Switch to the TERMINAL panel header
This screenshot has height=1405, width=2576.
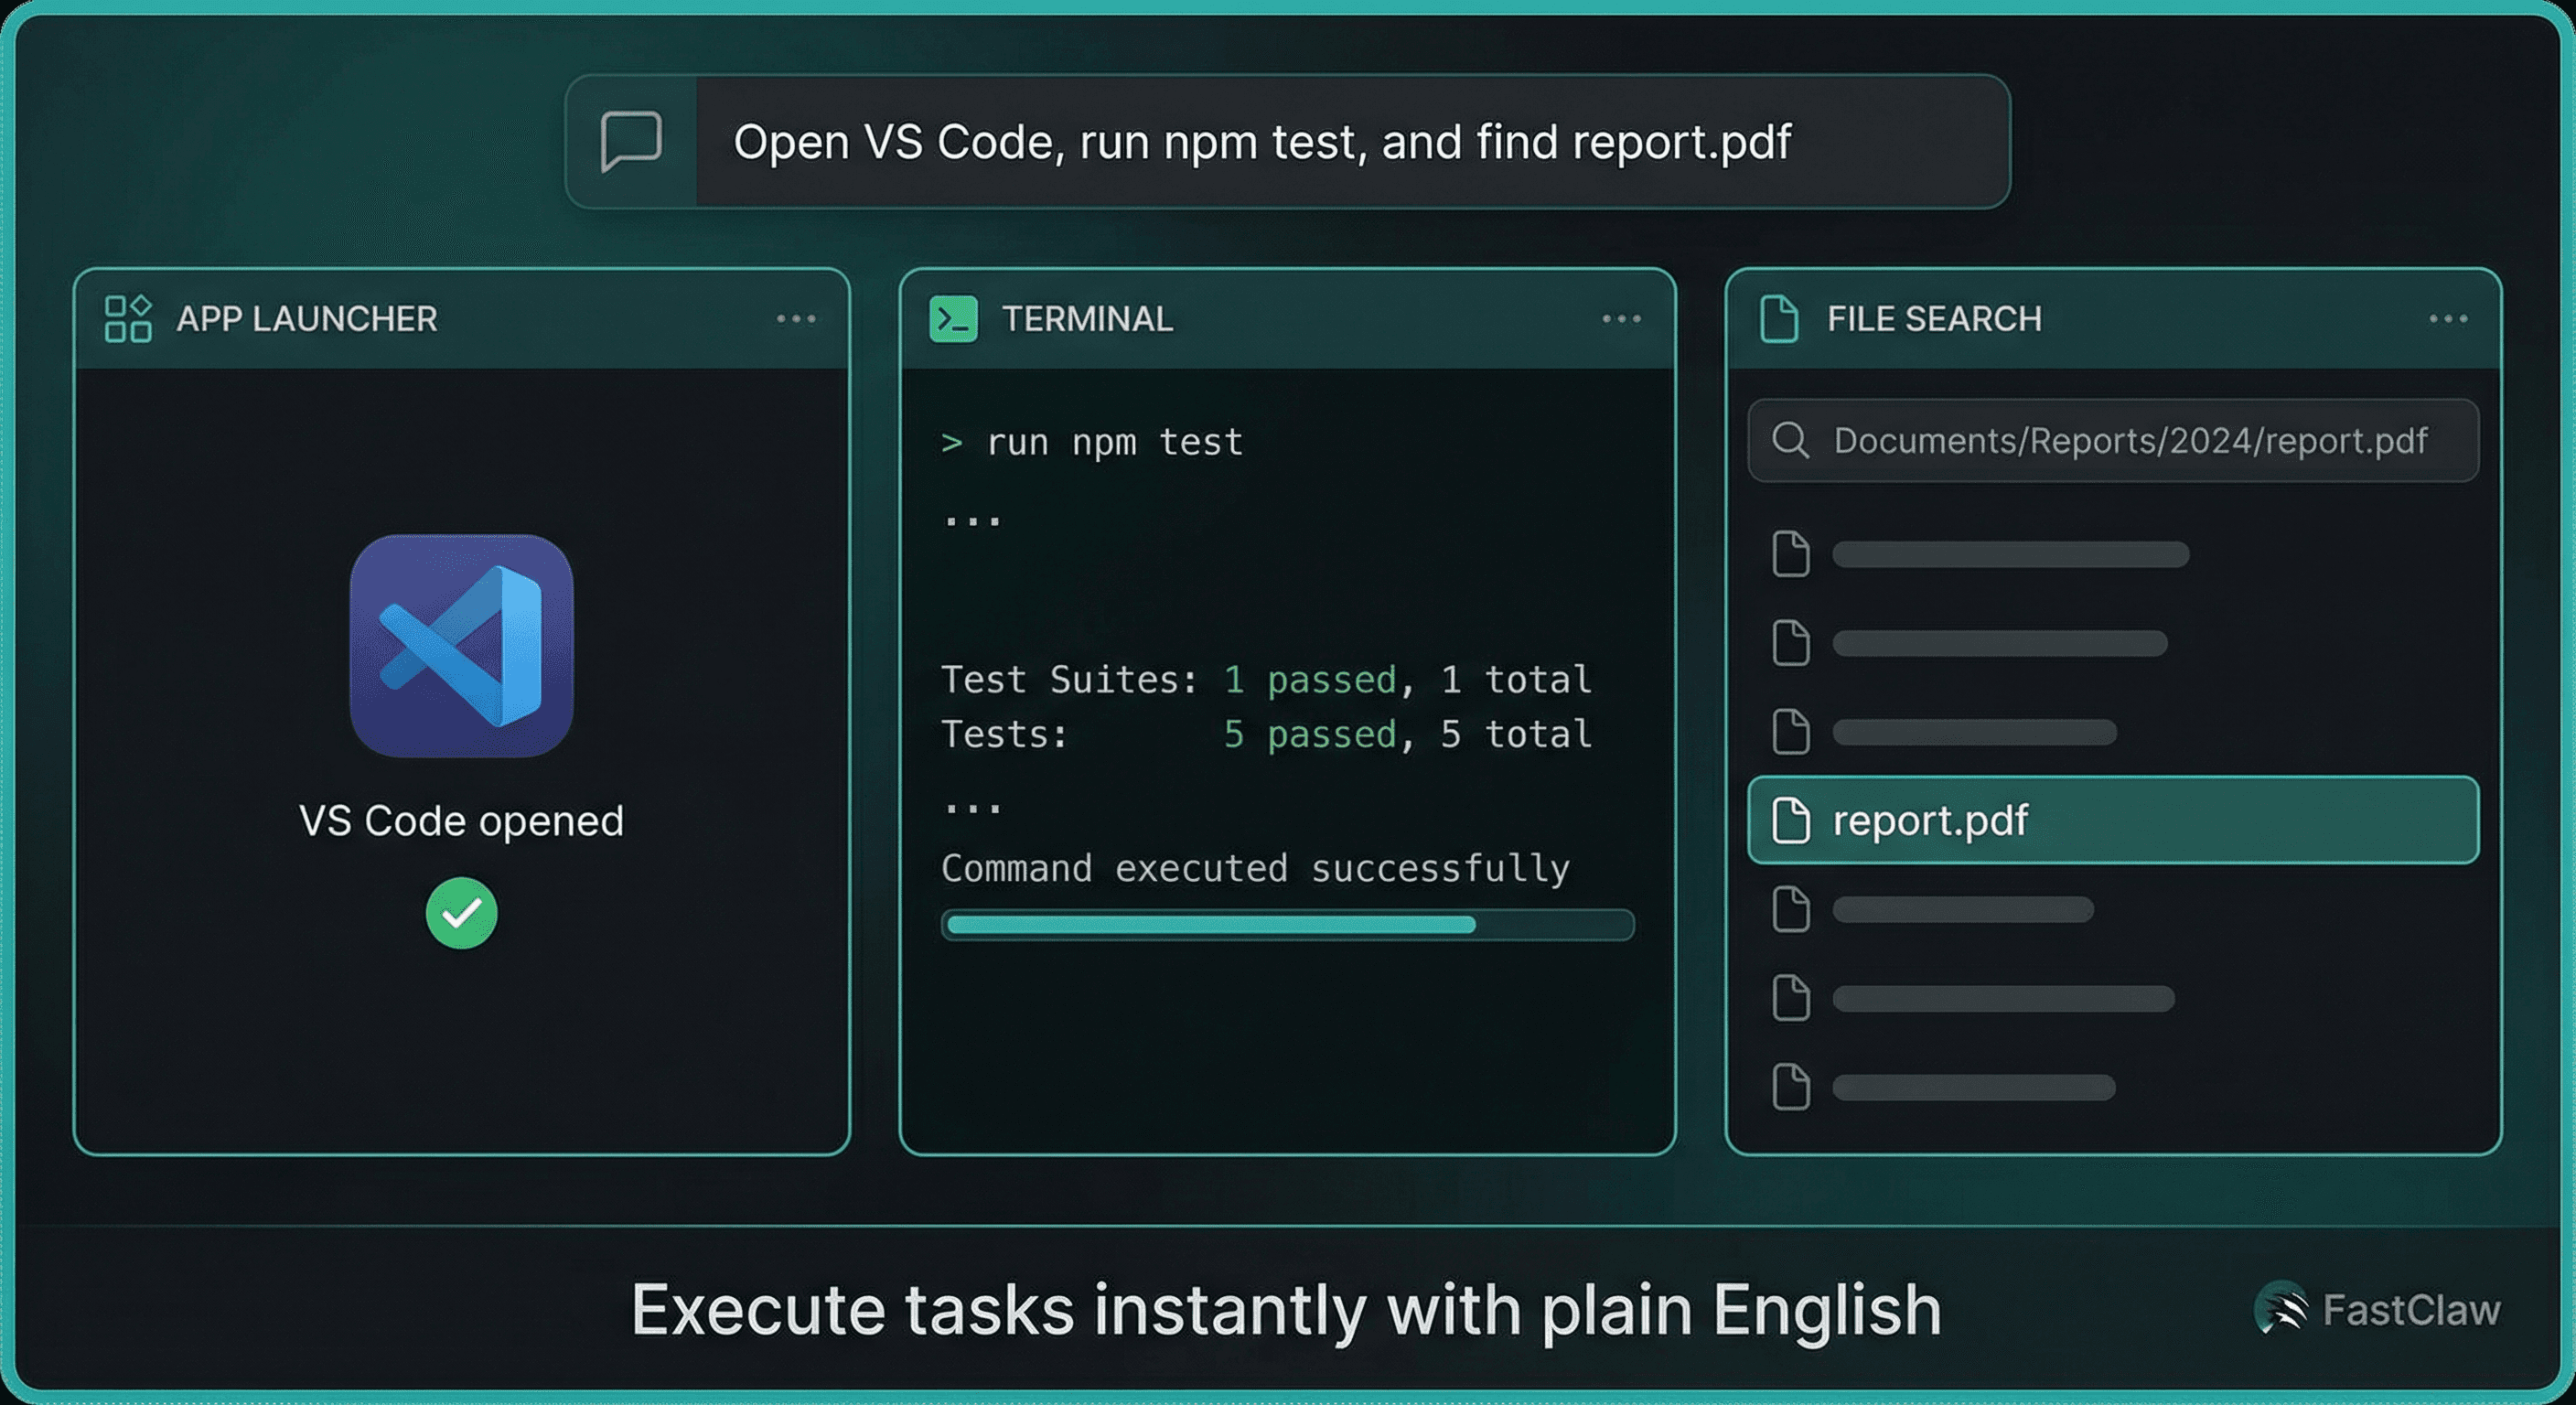(1087, 320)
